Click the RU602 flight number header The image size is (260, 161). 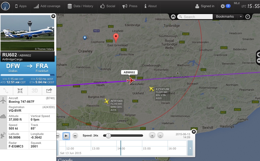click(x=10, y=55)
